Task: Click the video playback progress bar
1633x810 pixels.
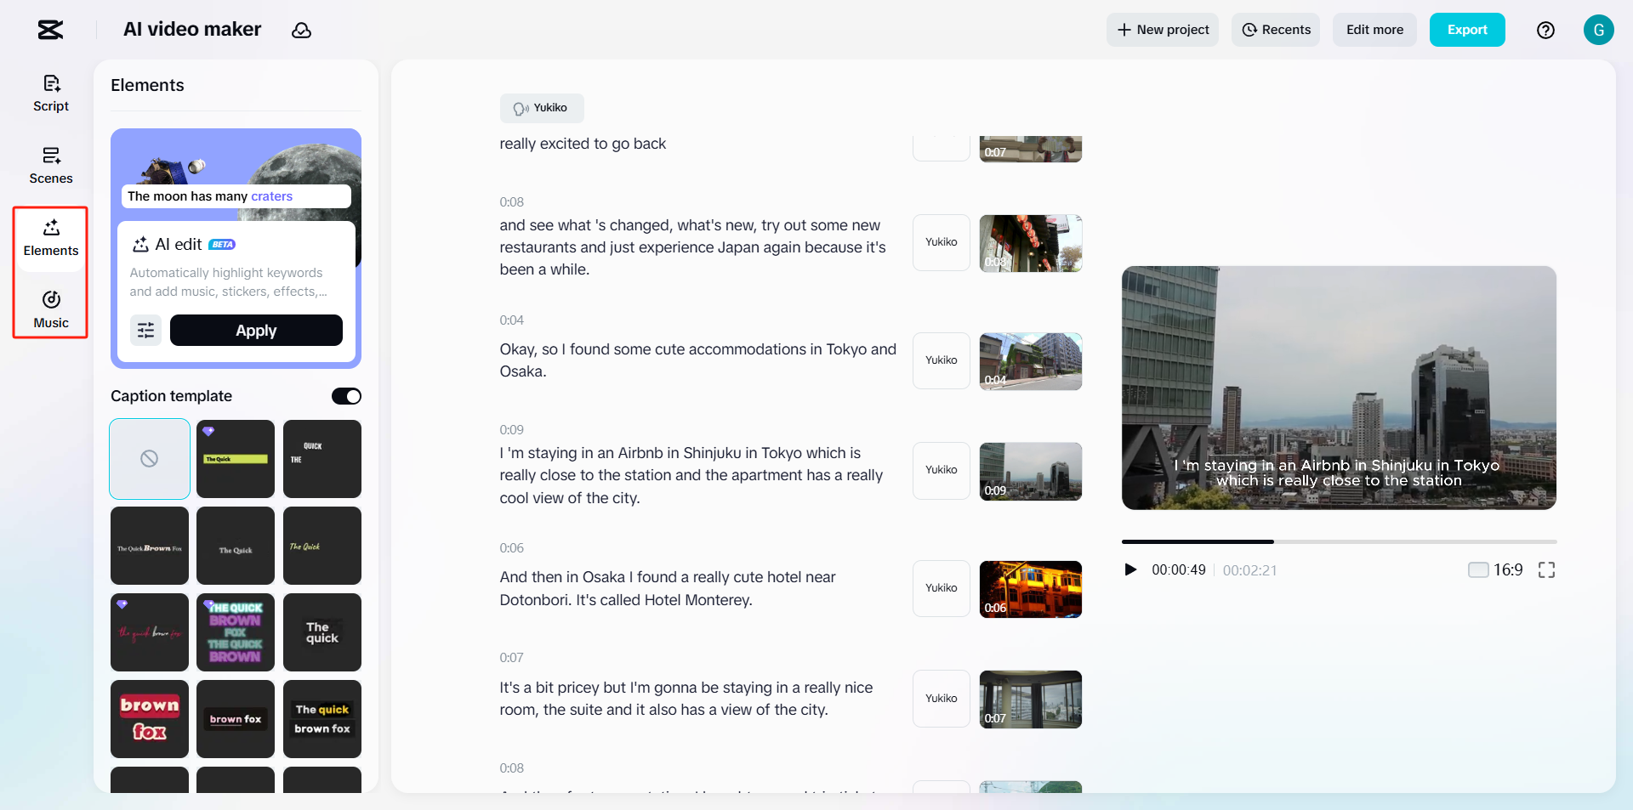Action: 1339,541
